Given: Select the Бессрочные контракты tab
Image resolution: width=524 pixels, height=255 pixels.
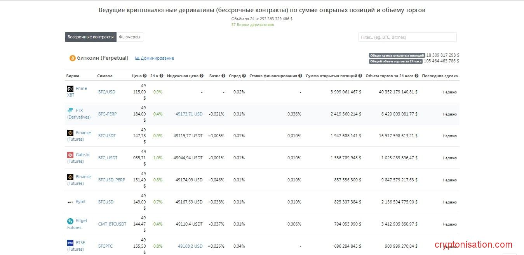Looking at the screenshot, I should point(91,37).
